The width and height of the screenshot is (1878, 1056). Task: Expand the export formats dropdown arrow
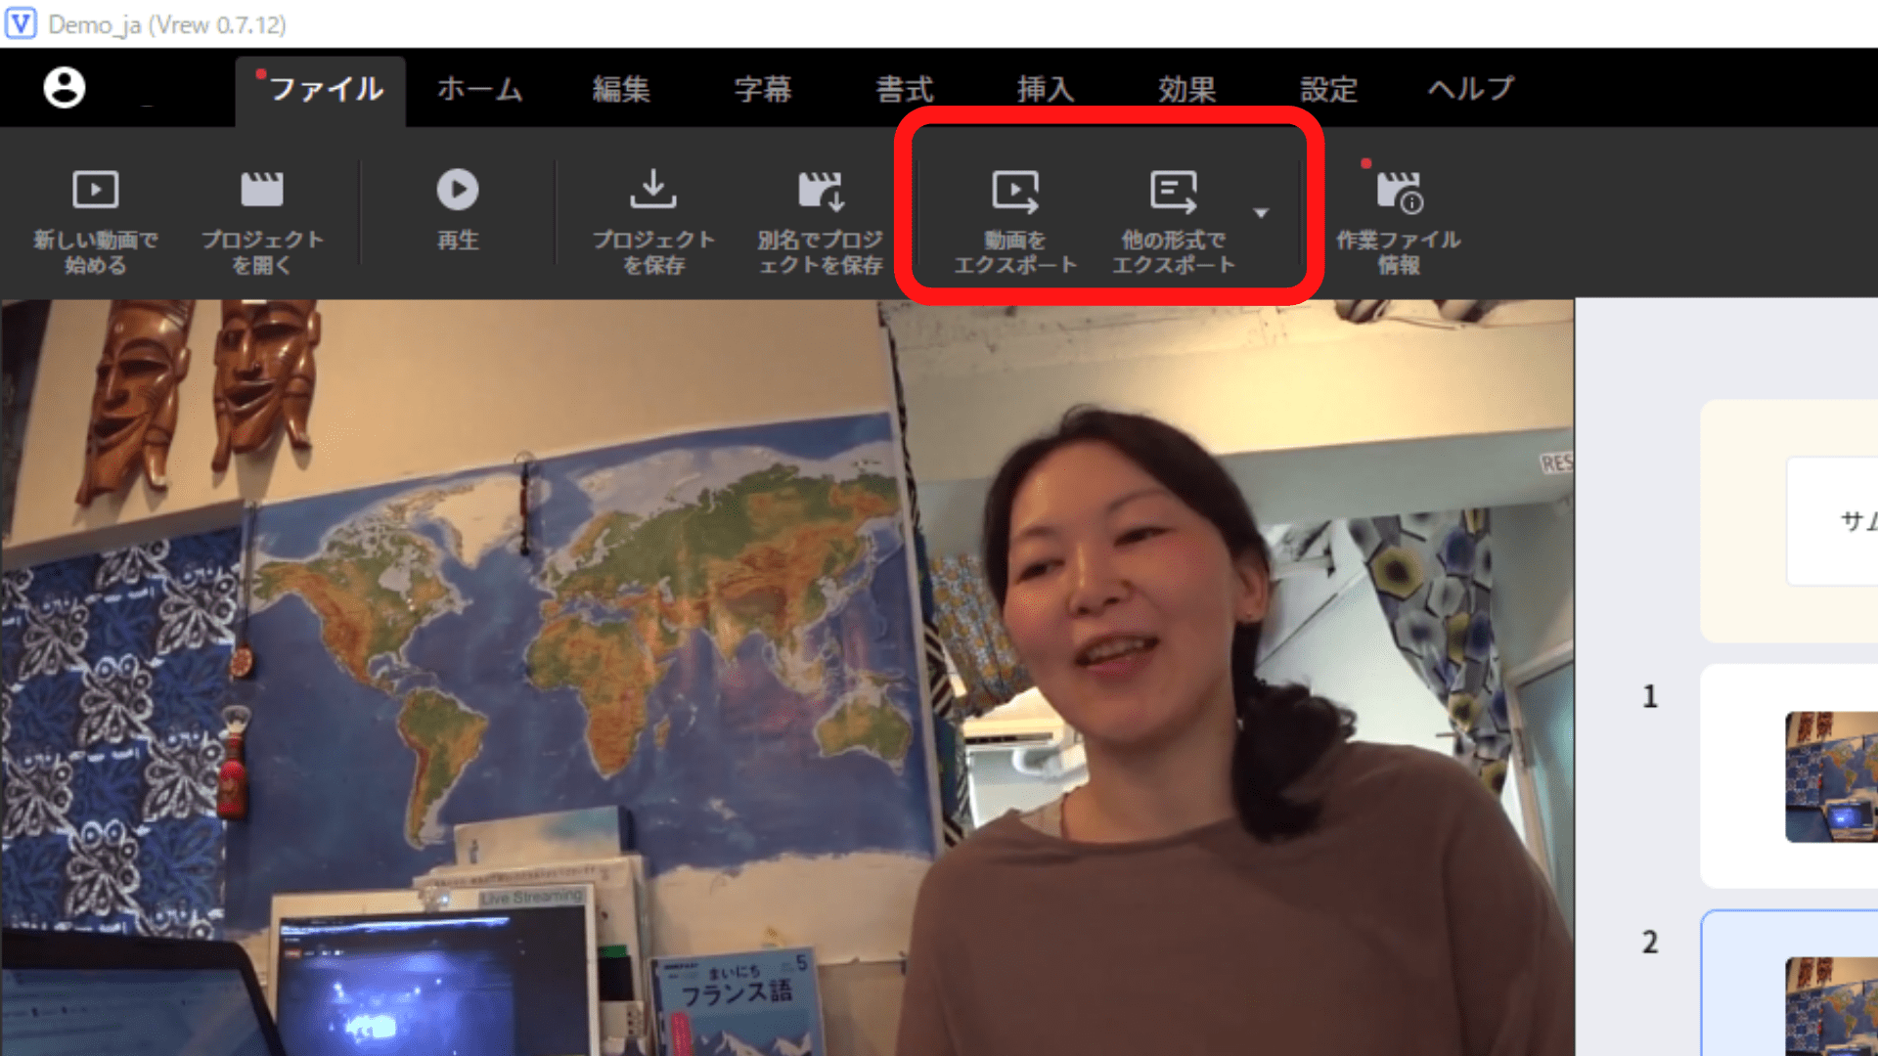pyautogui.click(x=1261, y=212)
